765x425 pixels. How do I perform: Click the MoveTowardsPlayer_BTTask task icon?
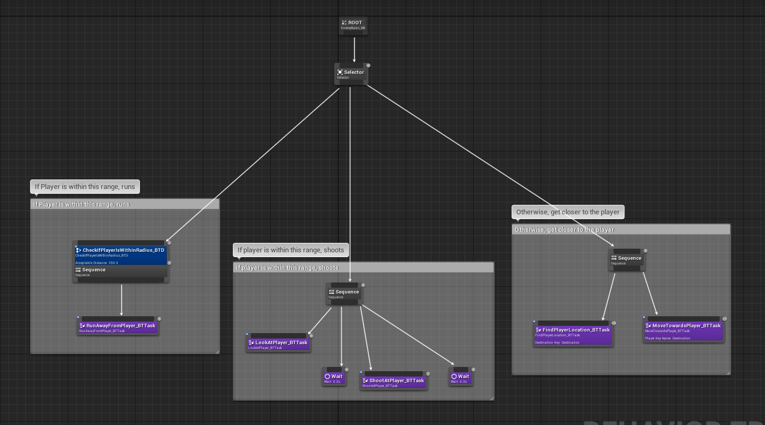(648, 326)
